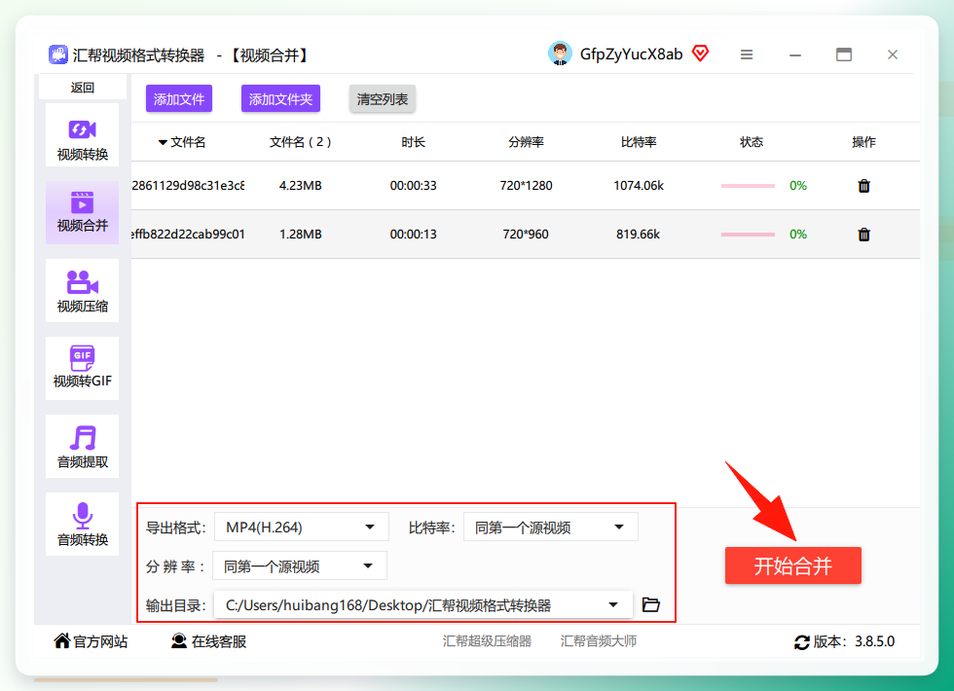Click username GfpZyYucX8ab

[631, 55]
